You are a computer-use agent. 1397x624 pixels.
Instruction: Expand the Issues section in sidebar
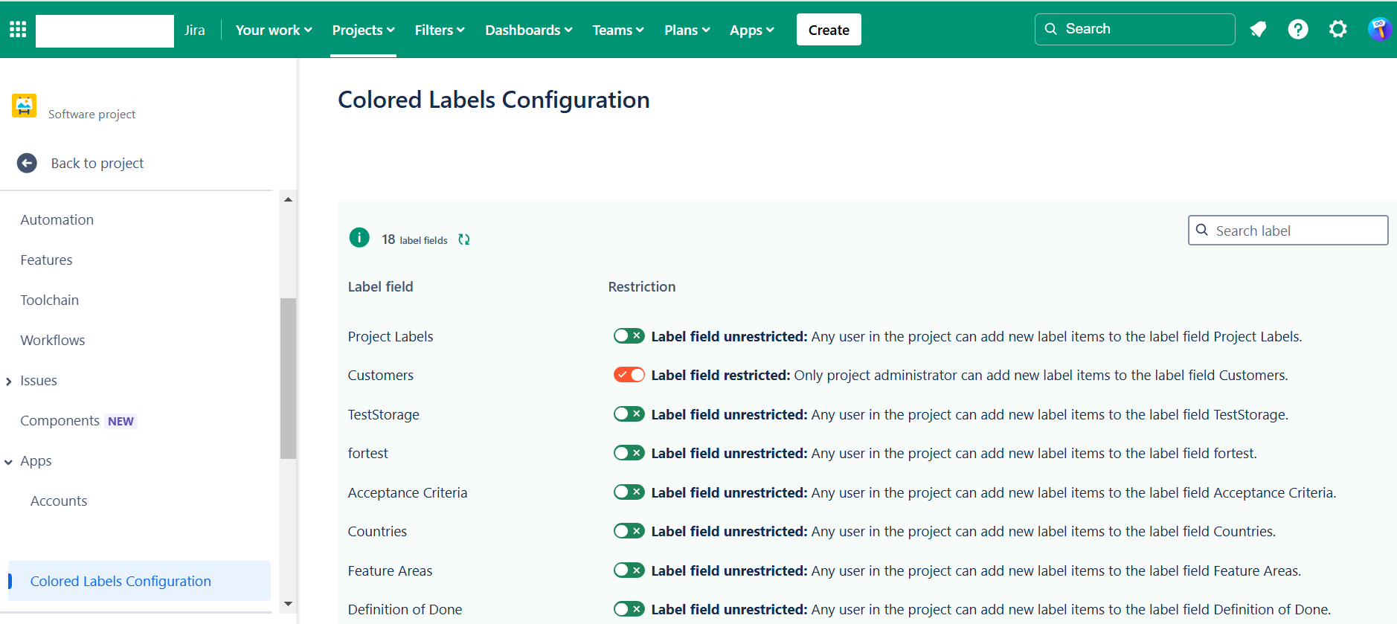point(9,382)
